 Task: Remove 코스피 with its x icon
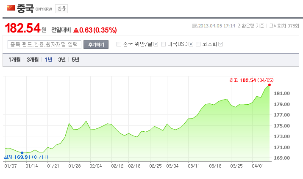click(x=220, y=44)
